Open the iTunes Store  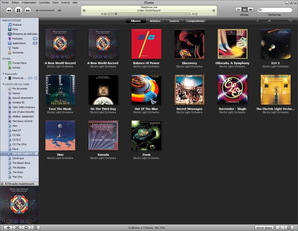[19, 63]
